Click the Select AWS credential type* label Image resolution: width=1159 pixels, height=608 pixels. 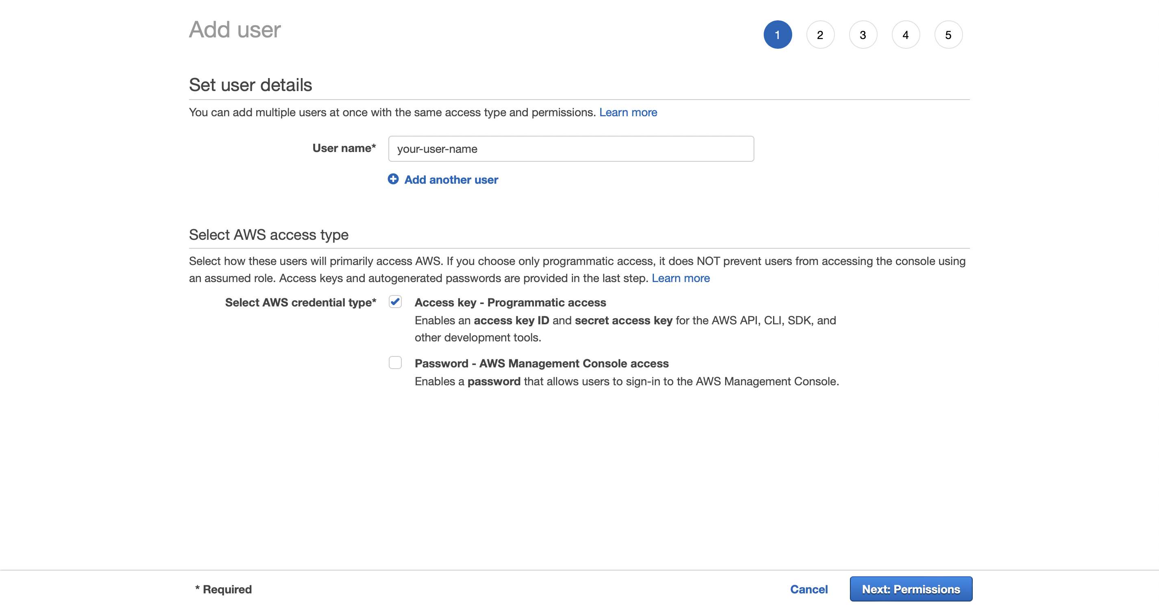[x=301, y=303]
